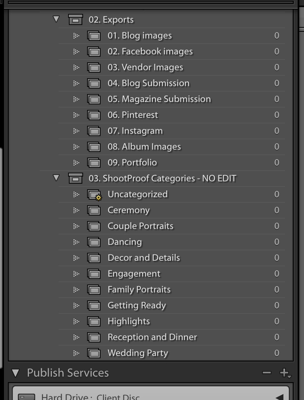Click the 07. Instagram collection icon
This screenshot has width=304, height=400.
[94, 131]
